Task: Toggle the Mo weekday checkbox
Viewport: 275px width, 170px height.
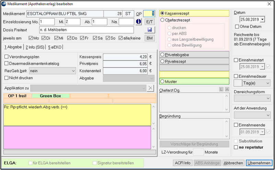Action: 31,38
